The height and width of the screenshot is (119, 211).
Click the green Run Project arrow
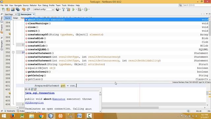point(74,10)
